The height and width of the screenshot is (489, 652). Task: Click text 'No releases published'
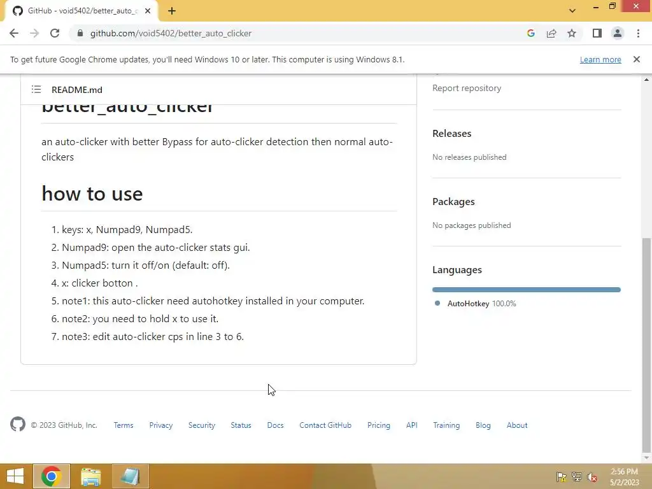(x=469, y=157)
